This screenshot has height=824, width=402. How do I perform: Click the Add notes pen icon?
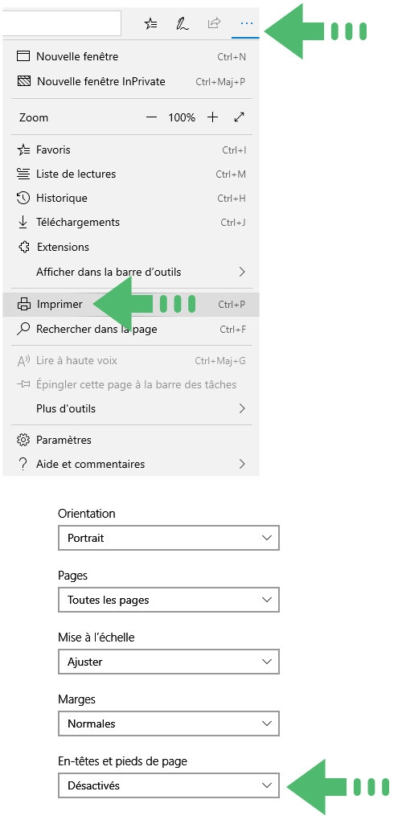pos(182,23)
